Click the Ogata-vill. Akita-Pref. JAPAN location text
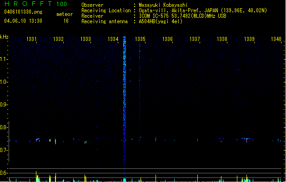Viewport: 286px width, 182px height. pos(203,10)
